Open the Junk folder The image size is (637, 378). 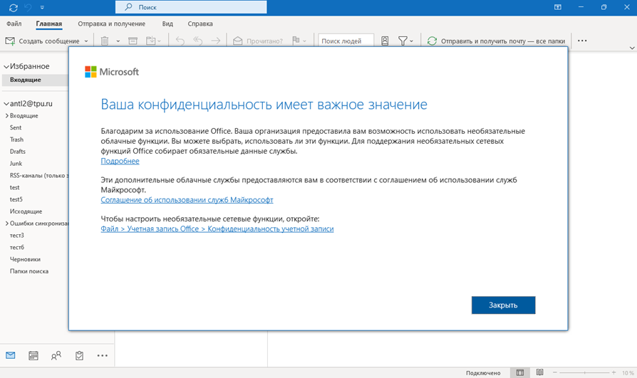pos(16,163)
